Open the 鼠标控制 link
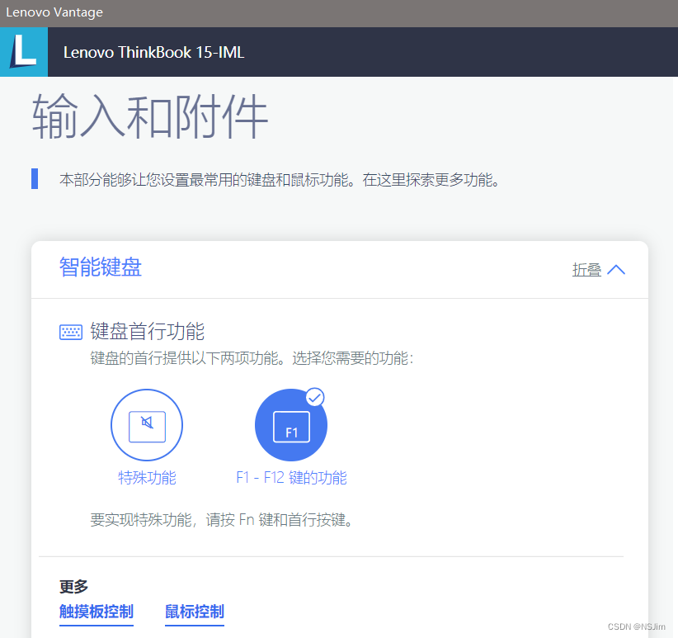The image size is (678, 638). [195, 612]
